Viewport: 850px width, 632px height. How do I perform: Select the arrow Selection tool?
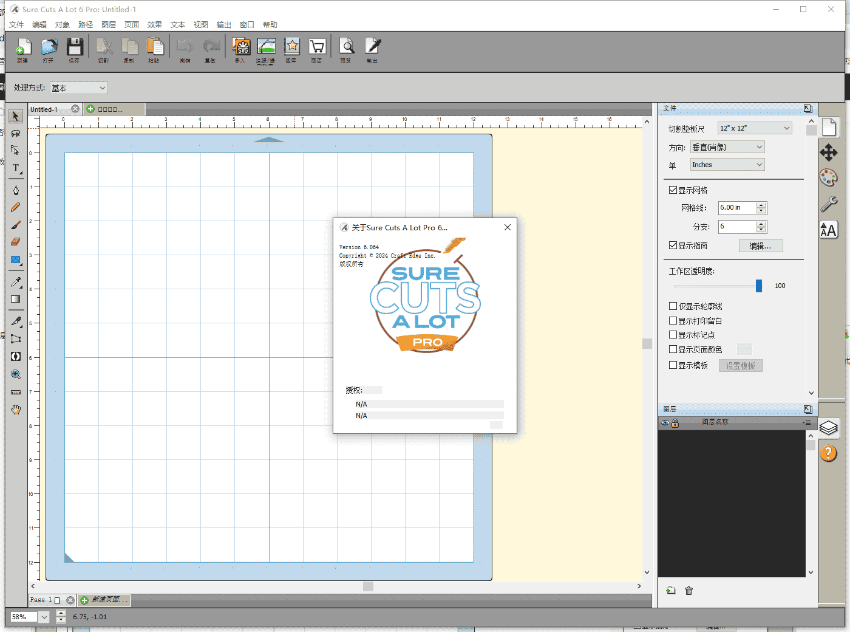click(x=16, y=115)
